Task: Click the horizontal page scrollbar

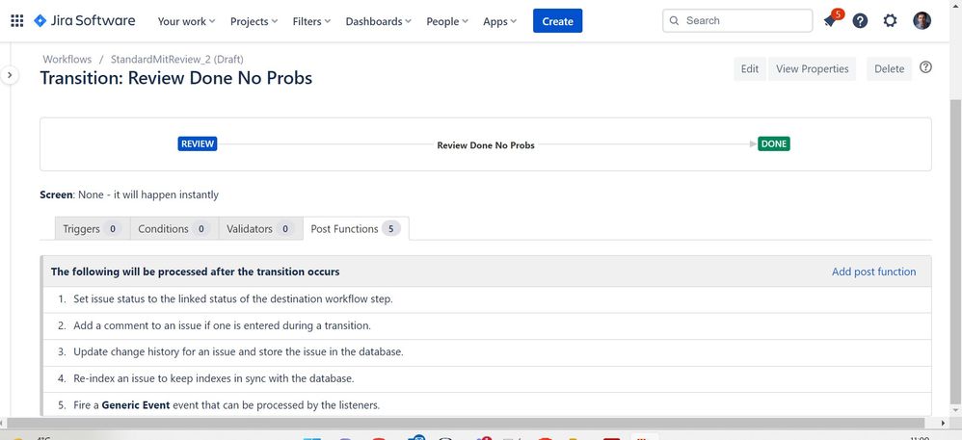Action: (467, 423)
